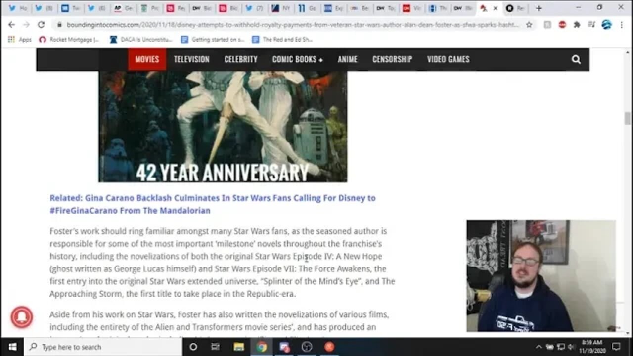The image size is (633, 356).
Task: Open Chrome's three-dot menu
Action: (622, 24)
